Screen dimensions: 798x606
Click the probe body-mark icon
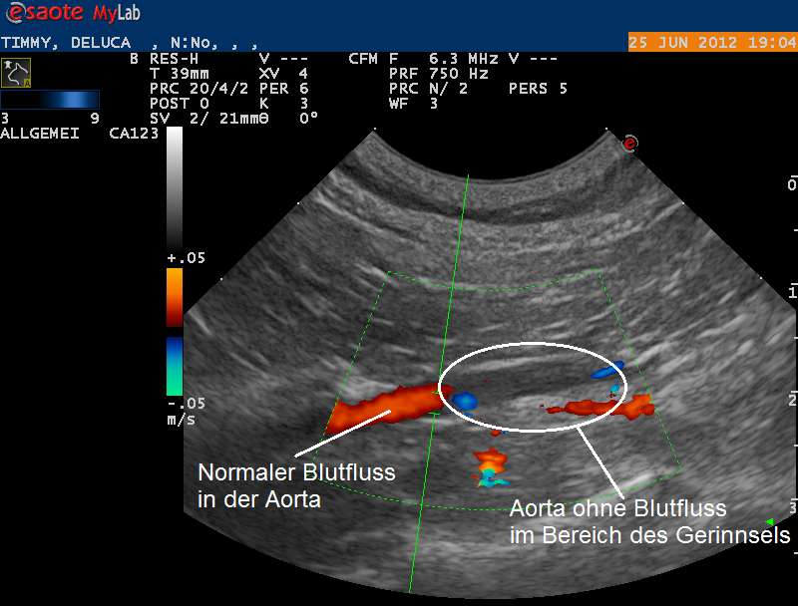point(16,72)
